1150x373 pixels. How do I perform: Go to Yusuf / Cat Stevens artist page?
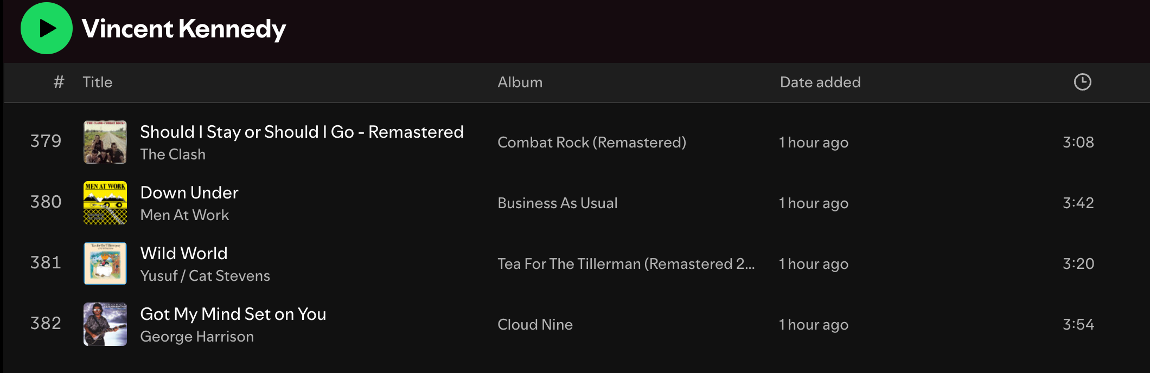pyautogui.click(x=205, y=276)
